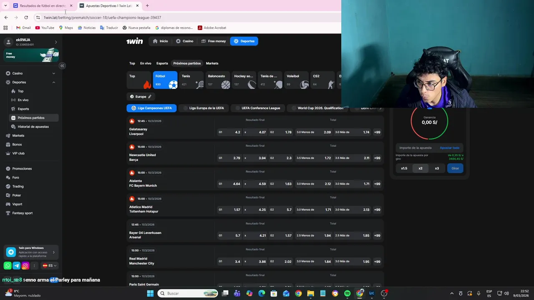Screen dimensions: 534x300
Task: Select Tenis sport category
Action: tap(191, 80)
